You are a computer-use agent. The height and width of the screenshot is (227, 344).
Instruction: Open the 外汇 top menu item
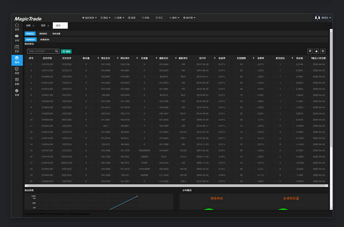[159, 18]
